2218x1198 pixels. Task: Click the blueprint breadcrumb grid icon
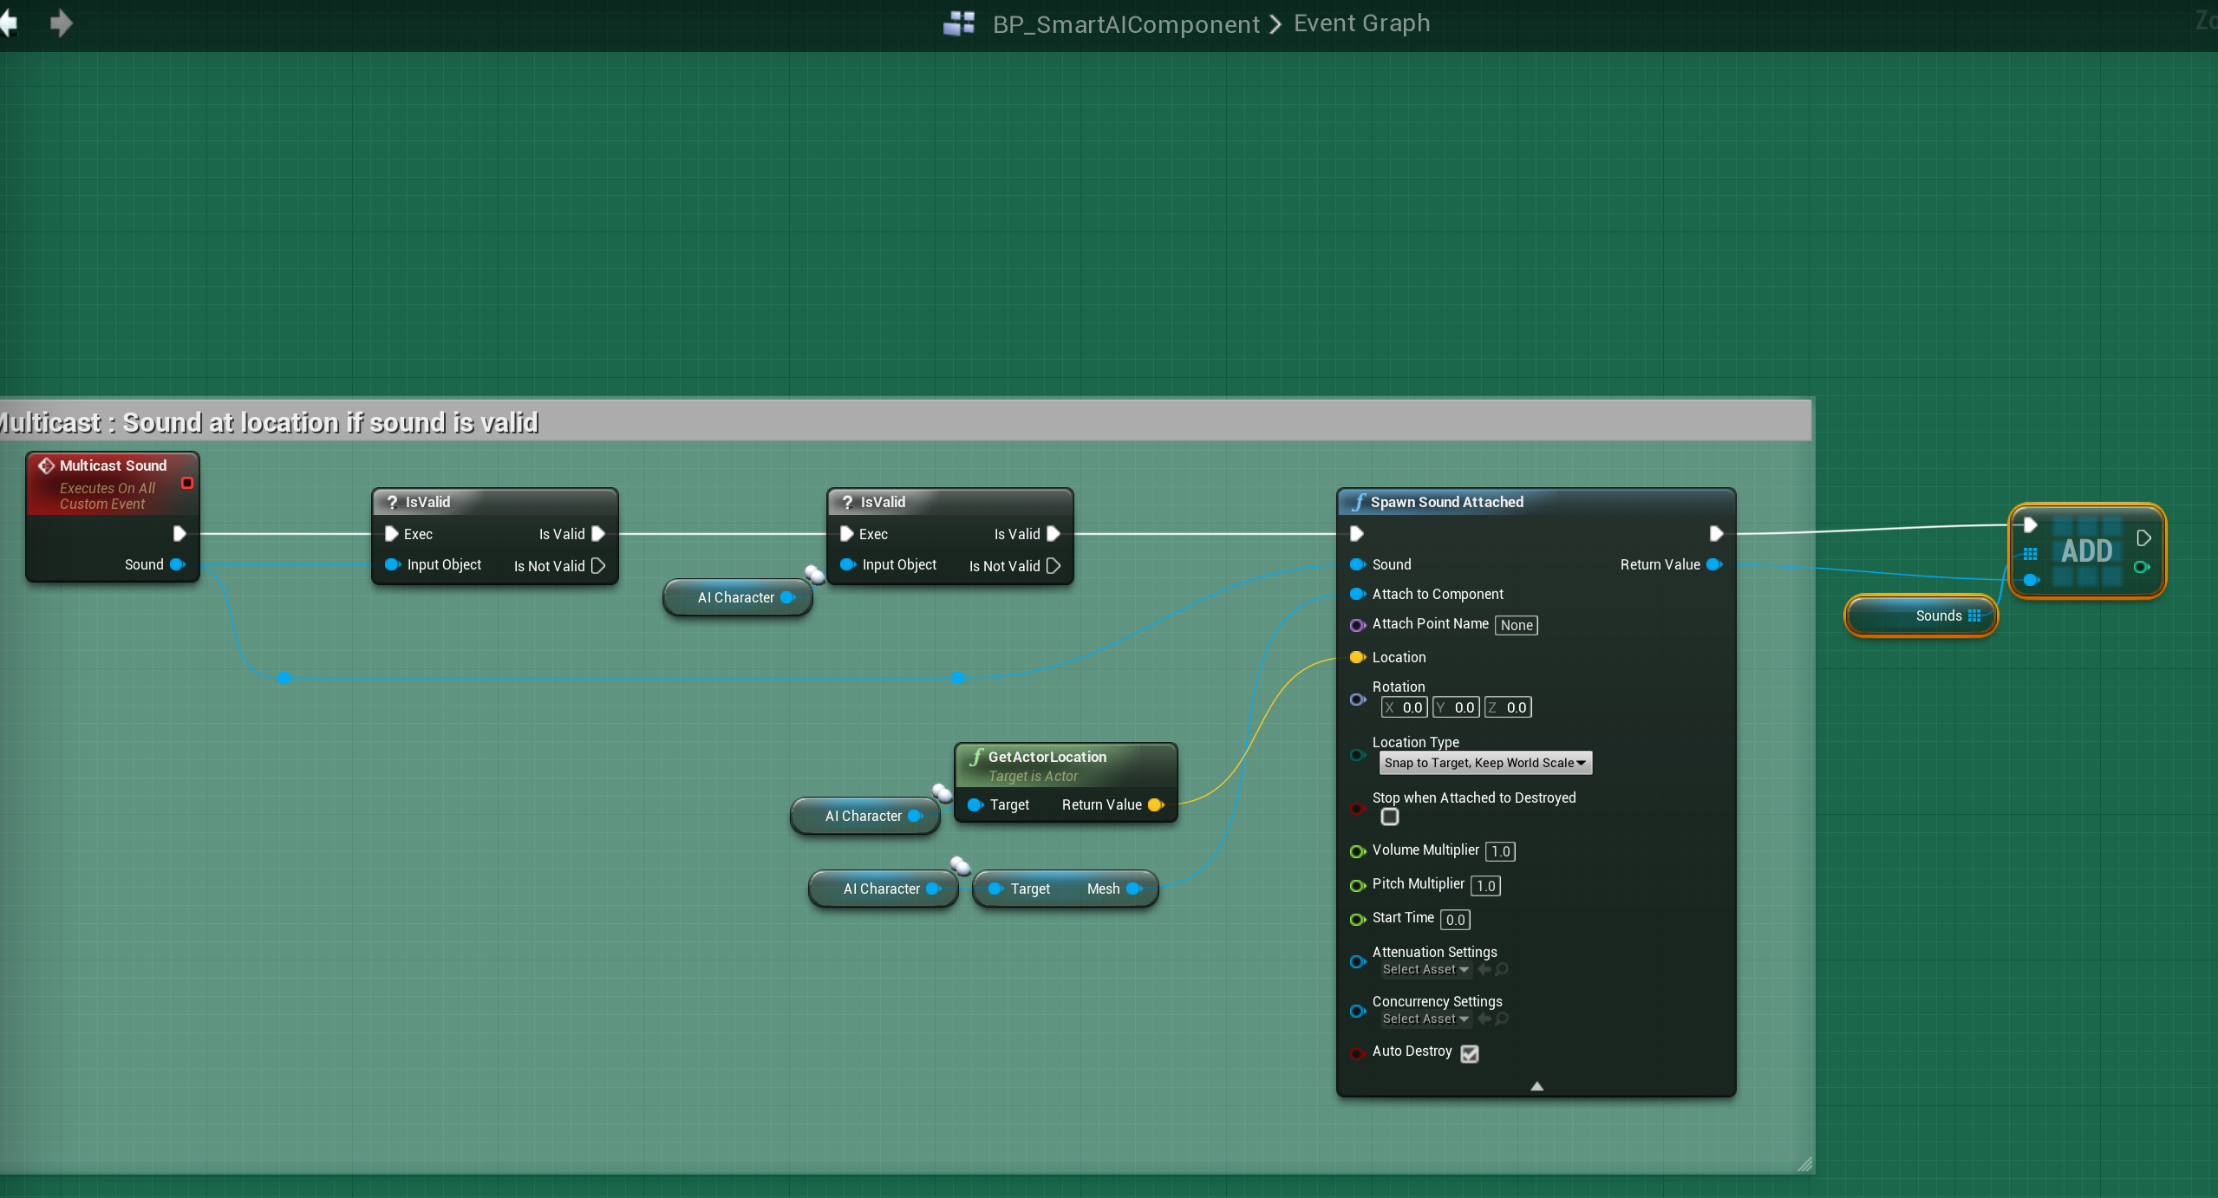(959, 23)
